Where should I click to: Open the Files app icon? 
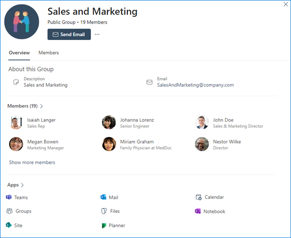104,211
